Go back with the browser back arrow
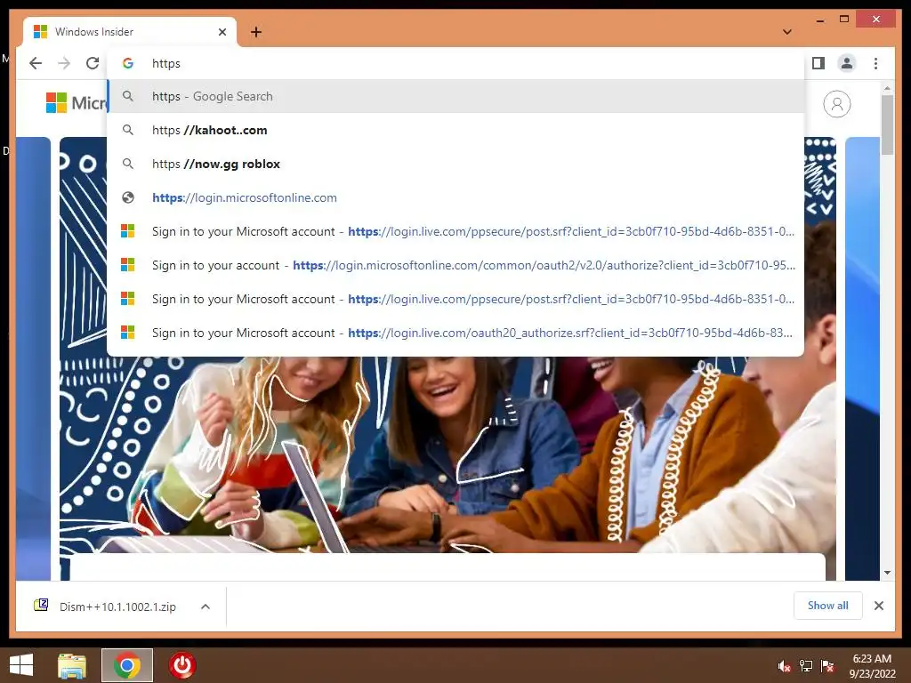Viewport: 911px width, 683px height. 36,63
